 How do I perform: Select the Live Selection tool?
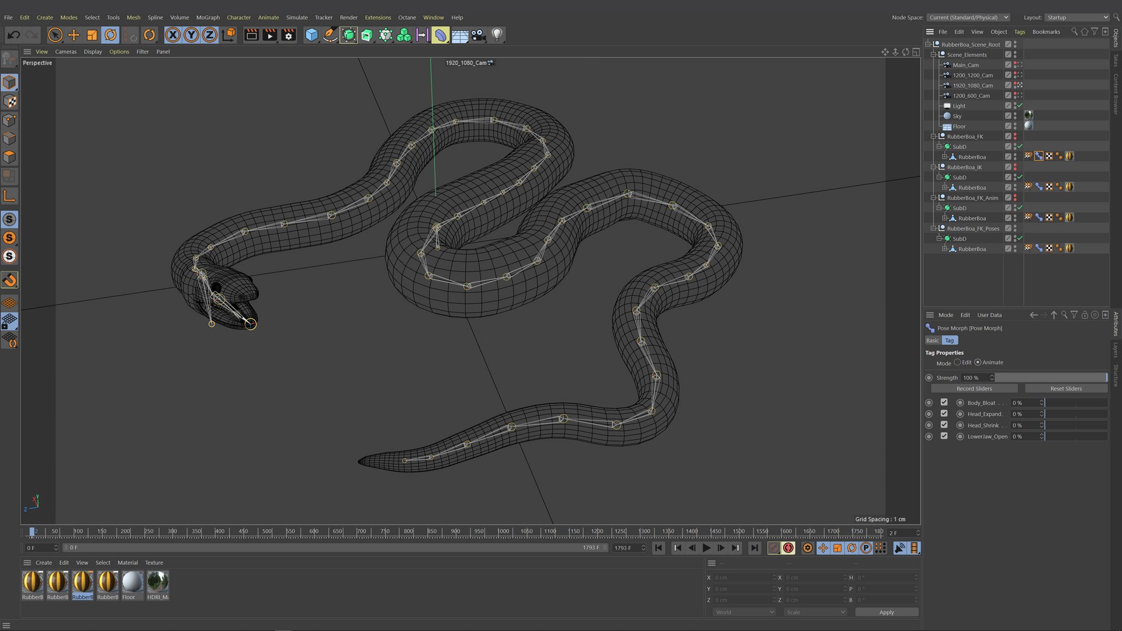(x=55, y=35)
